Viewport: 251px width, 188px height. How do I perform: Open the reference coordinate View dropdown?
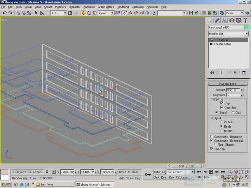(106, 13)
